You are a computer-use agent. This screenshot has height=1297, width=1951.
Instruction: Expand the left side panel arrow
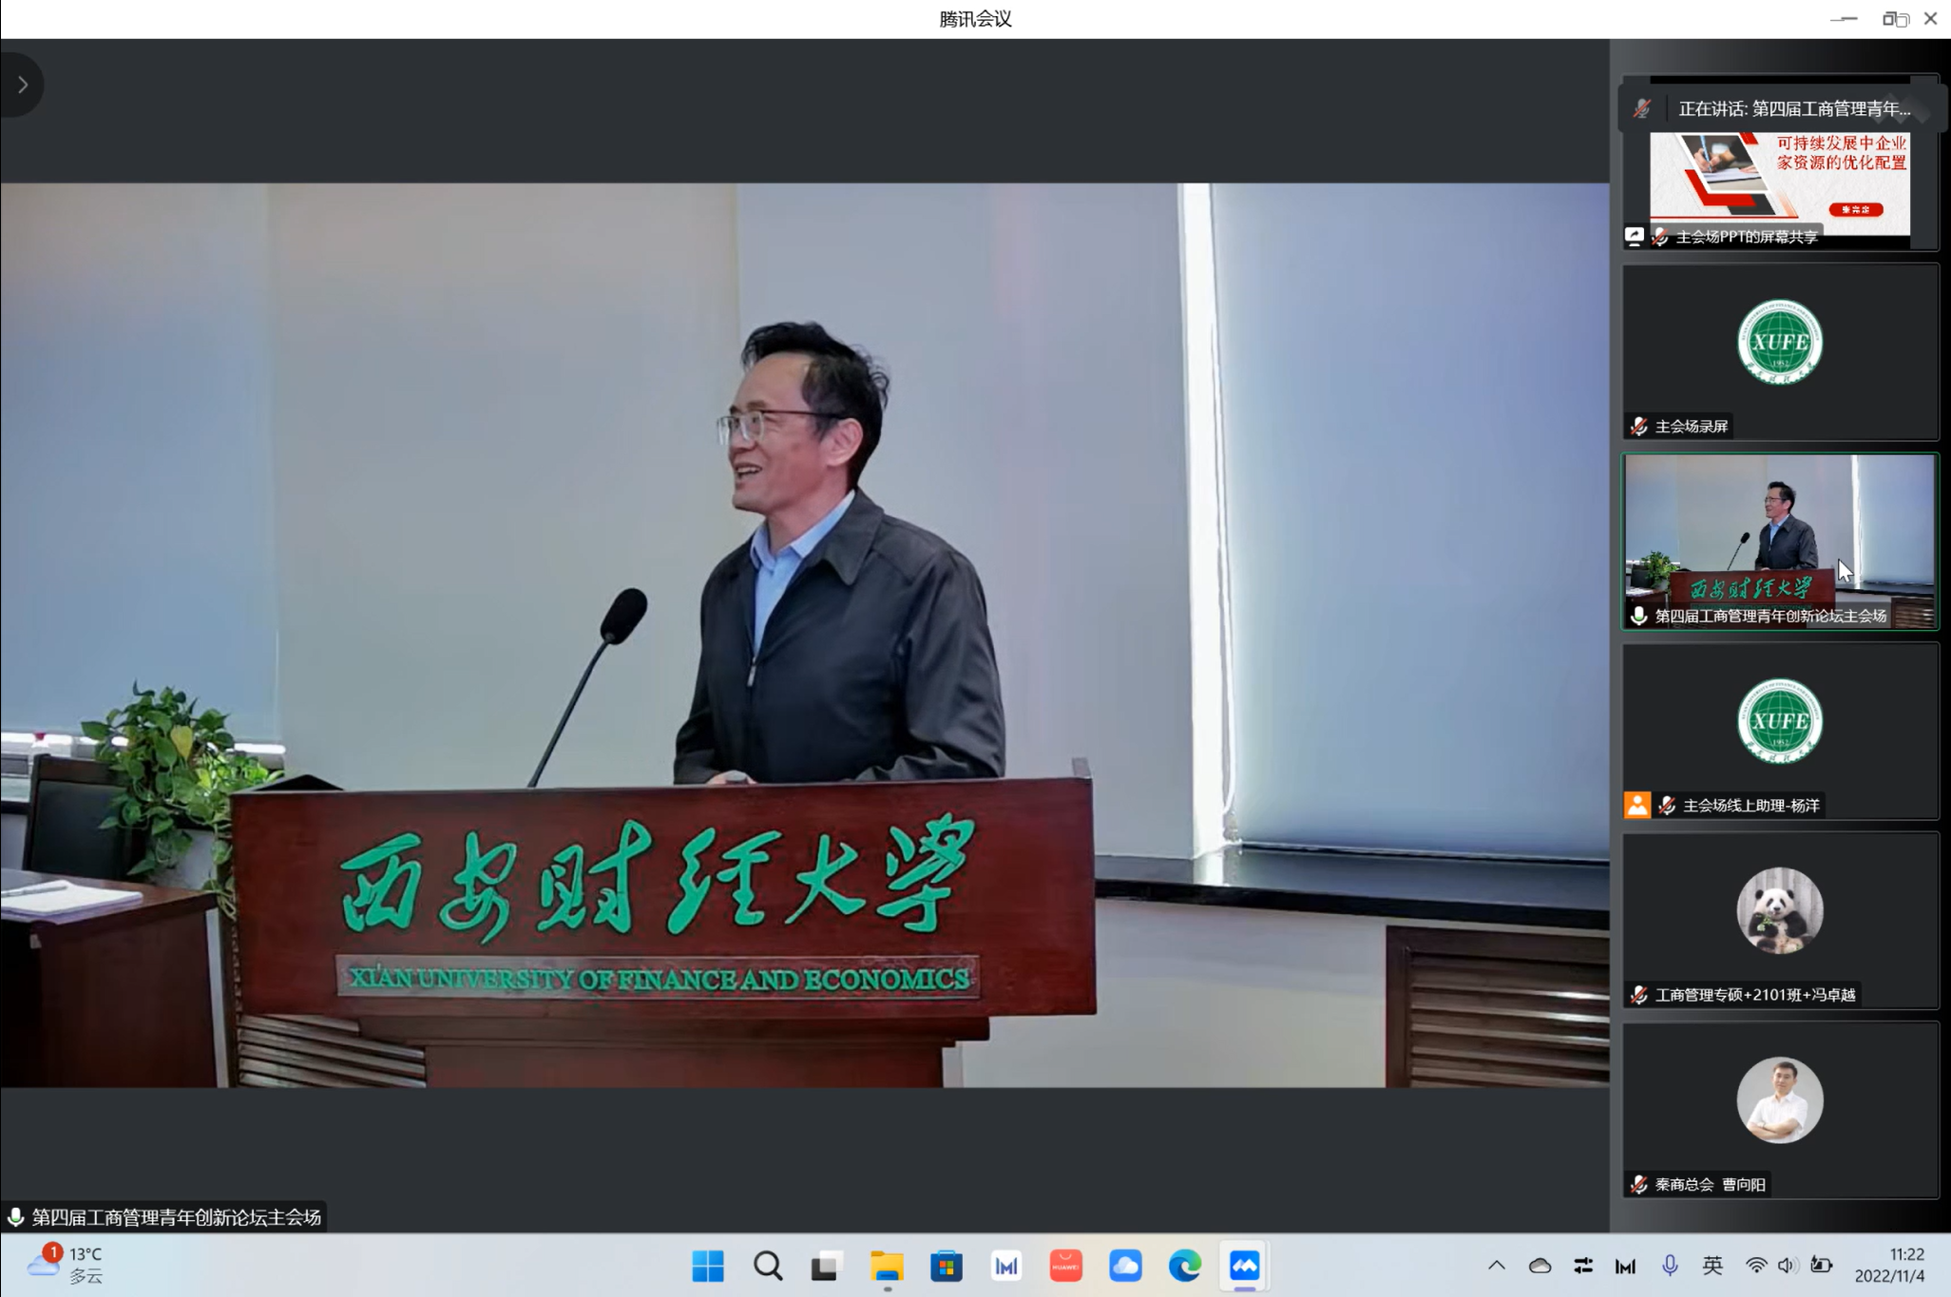tap(23, 85)
